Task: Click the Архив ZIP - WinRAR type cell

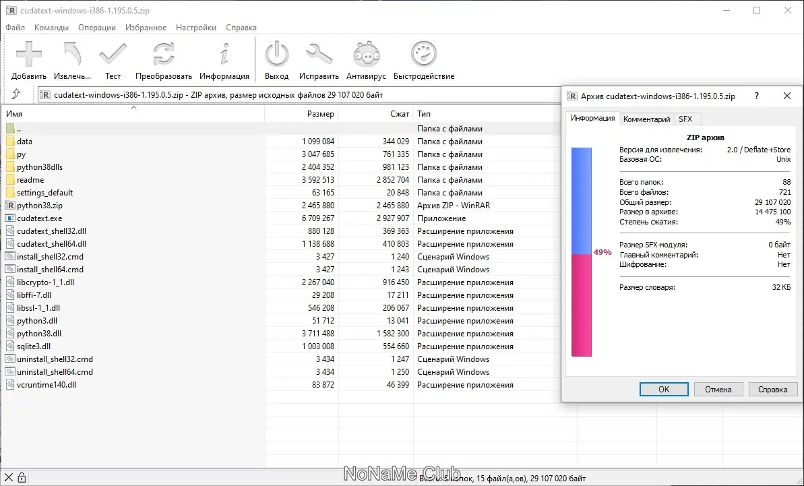Action: pos(454,206)
